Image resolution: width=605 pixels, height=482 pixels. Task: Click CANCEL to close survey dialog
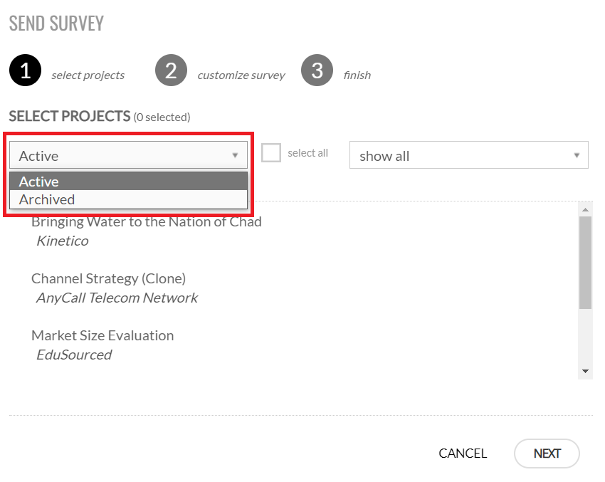click(x=463, y=454)
